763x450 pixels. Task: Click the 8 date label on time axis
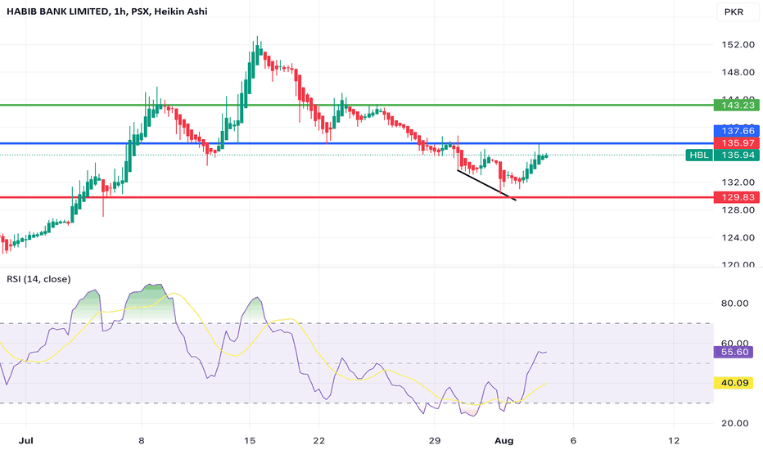[141, 441]
